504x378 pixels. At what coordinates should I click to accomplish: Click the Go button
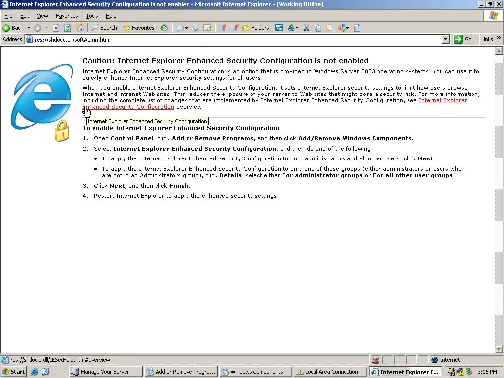pyautogui.click(x=463, y=39)
